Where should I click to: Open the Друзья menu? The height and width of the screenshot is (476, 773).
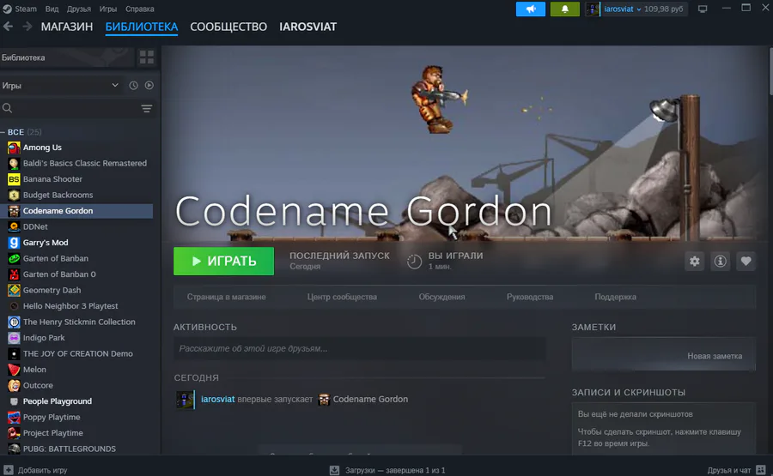coord(78,9)
